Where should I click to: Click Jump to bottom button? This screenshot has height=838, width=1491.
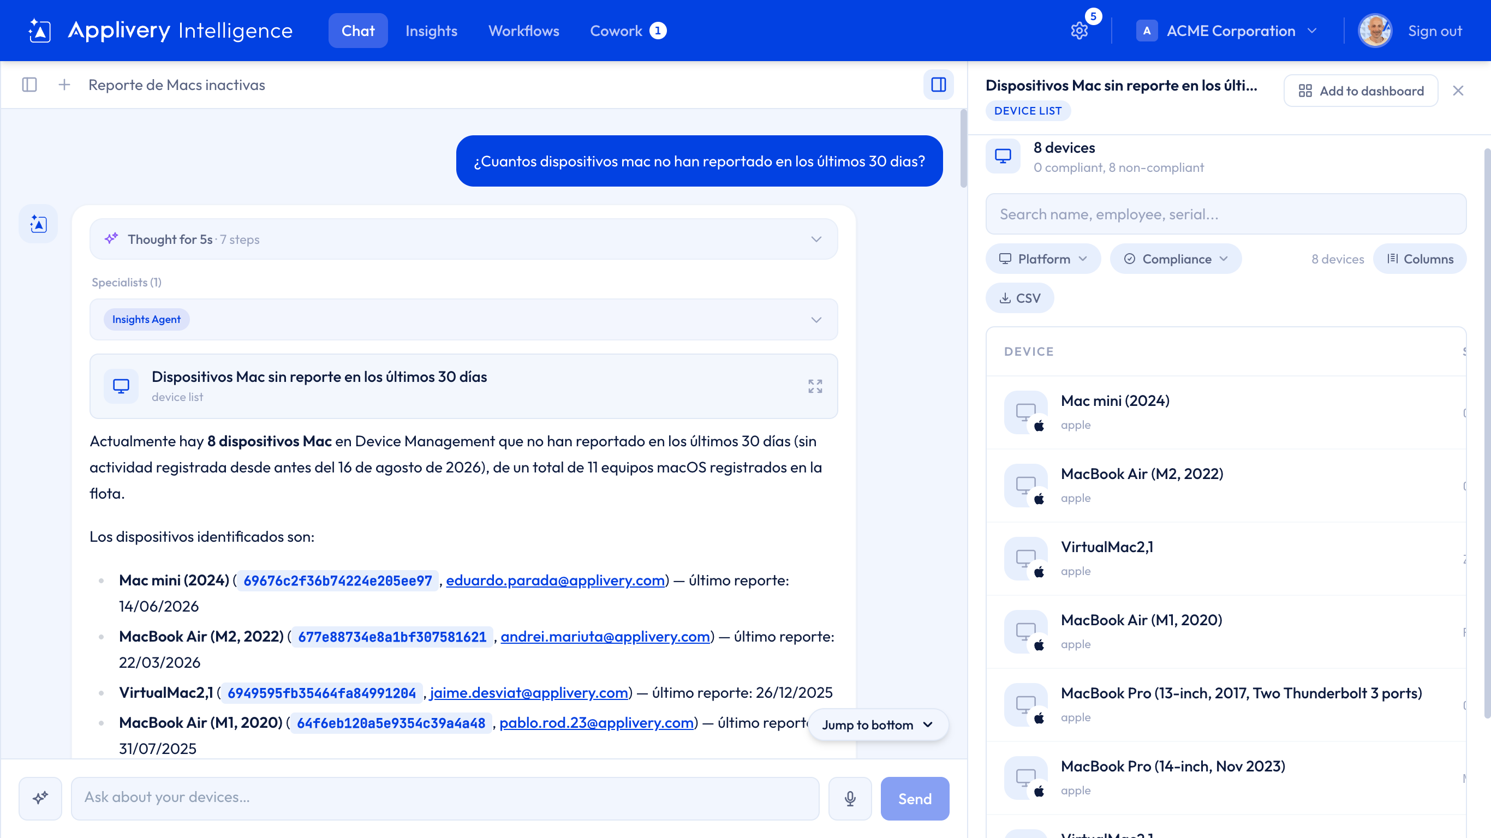(878, 725)
